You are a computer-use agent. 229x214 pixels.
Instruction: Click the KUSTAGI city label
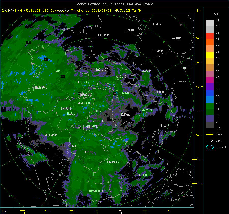tap(127, 93)
